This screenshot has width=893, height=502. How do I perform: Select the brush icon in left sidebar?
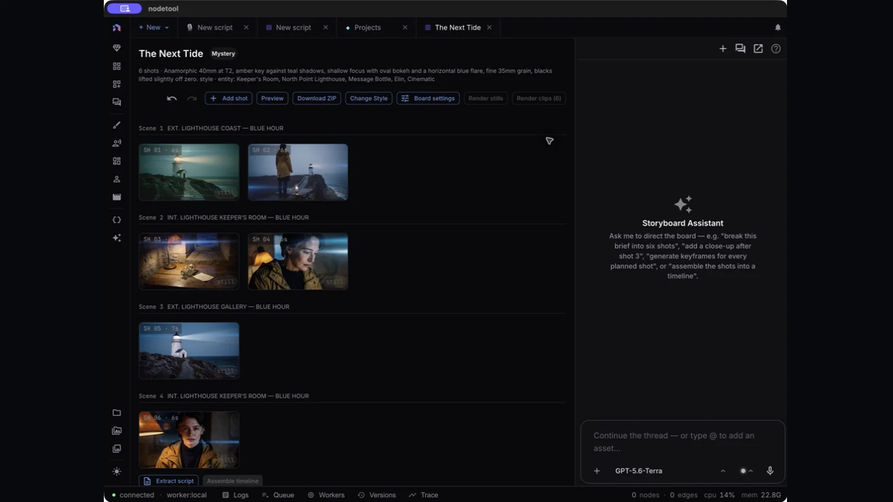(x=117, y=125)
